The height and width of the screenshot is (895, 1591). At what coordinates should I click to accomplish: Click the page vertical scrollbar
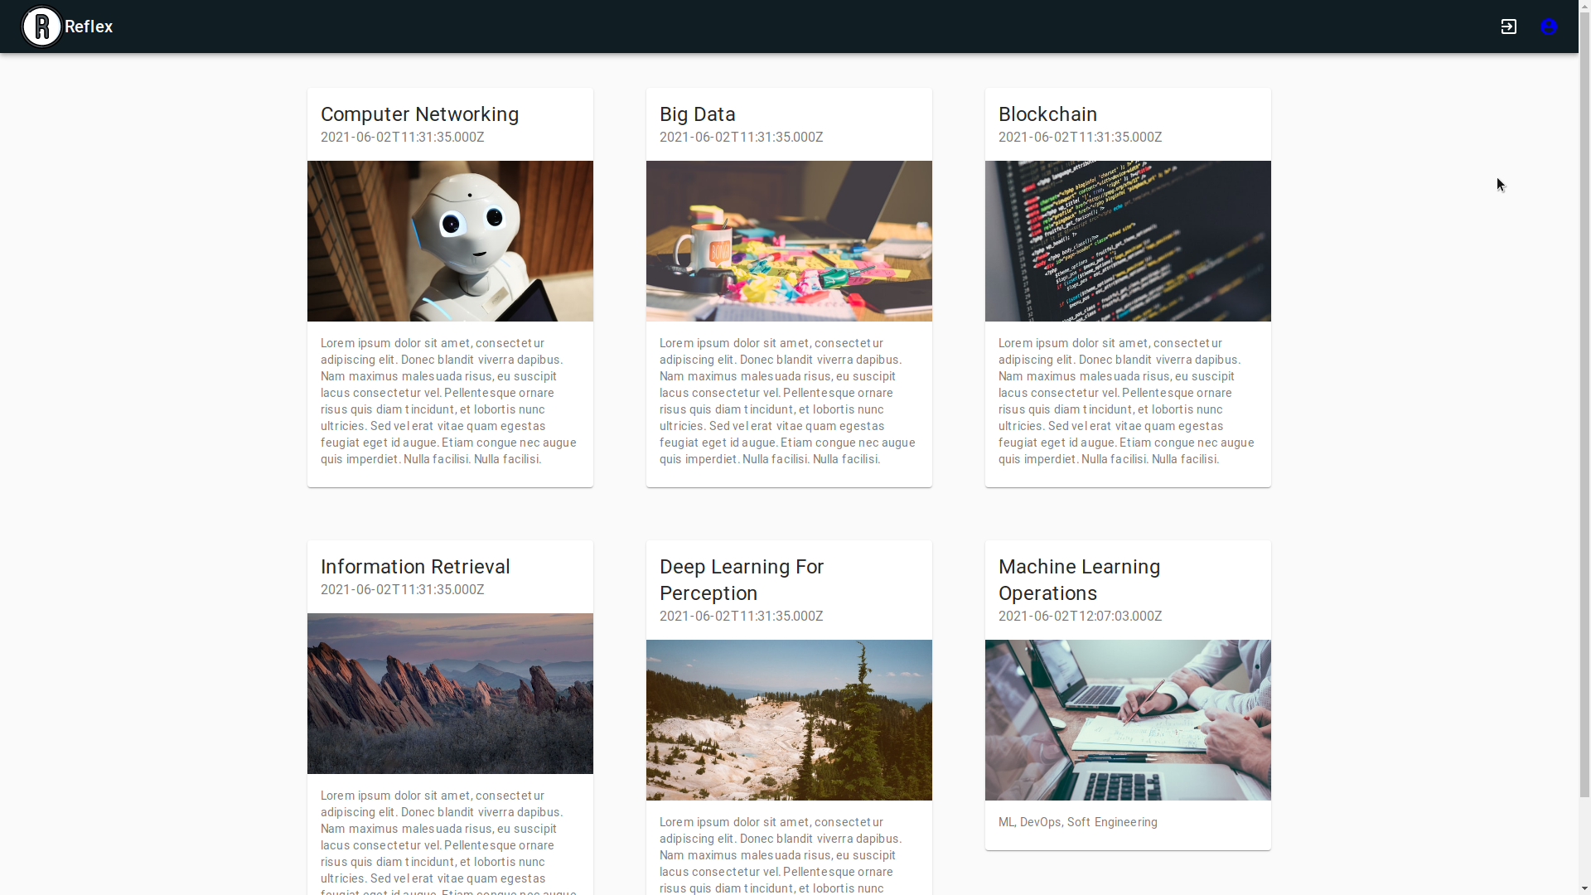click(x=1584, y=414)
